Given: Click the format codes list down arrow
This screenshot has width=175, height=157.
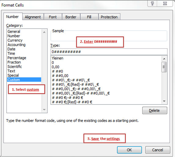Looking at the screenshot, I should (164, 101).
